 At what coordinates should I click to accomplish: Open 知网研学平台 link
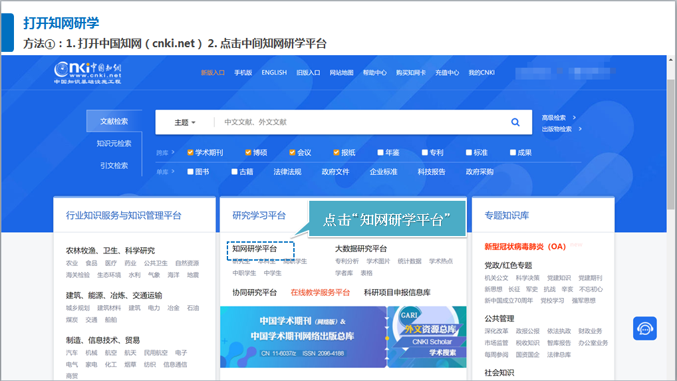(255, 249)
